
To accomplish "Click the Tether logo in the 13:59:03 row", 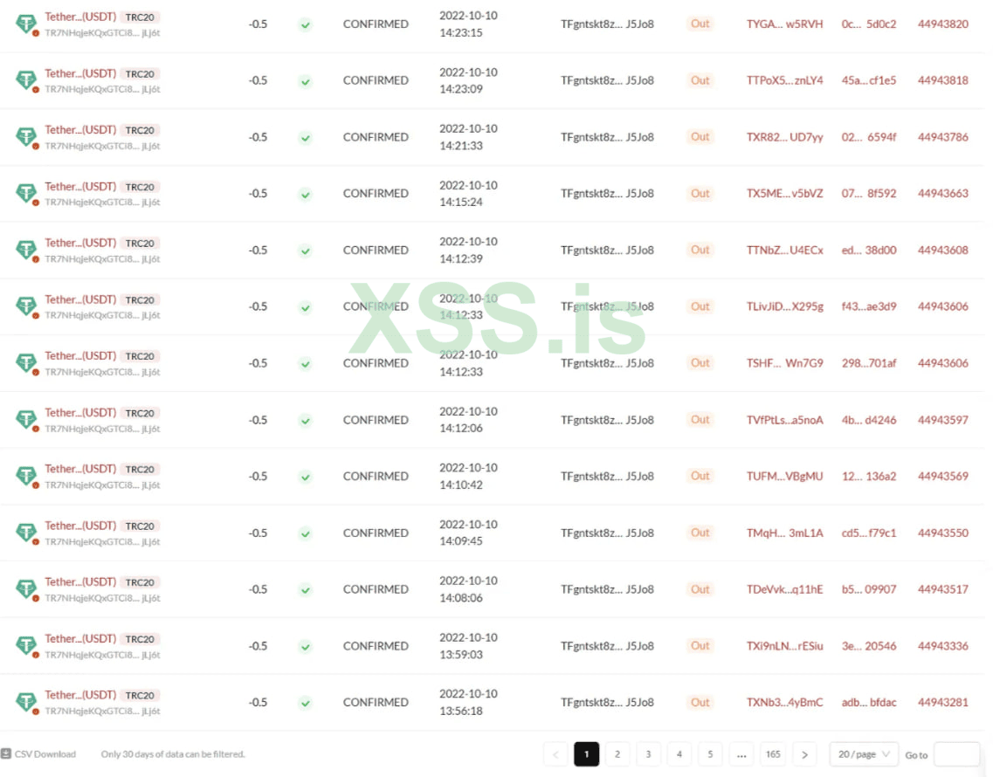I will [x=26, y=646].
